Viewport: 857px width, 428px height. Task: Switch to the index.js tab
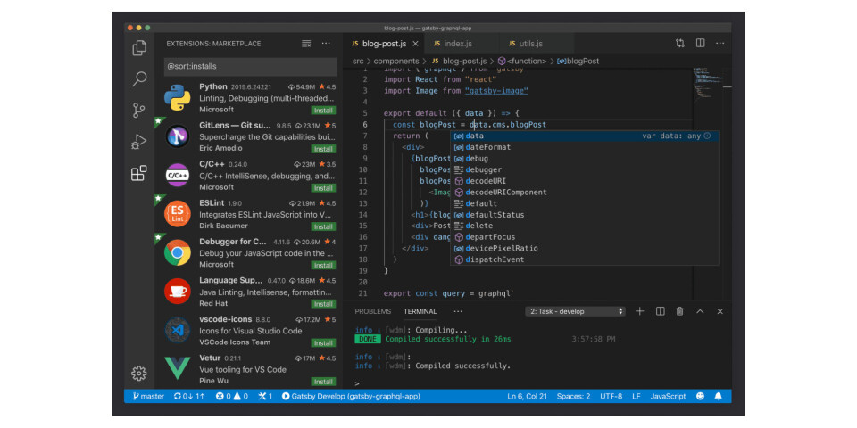tap(462, 44)
